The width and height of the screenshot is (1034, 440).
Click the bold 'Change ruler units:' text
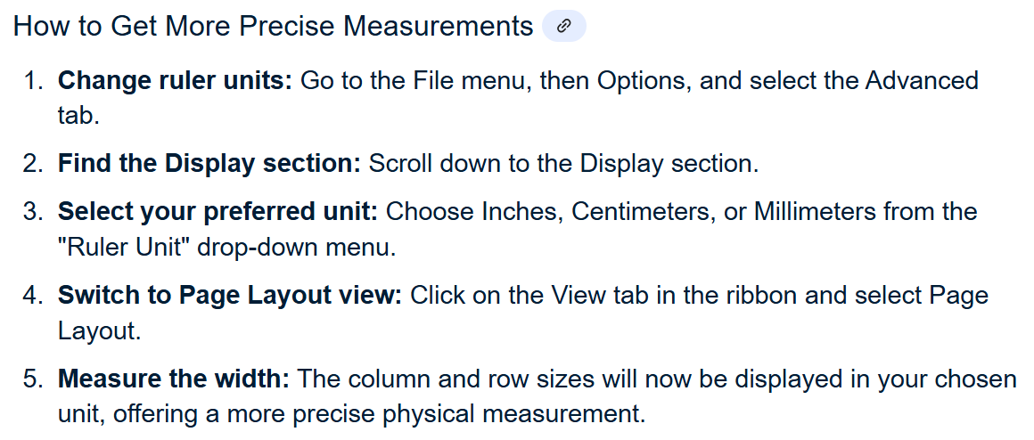(175, 81)
